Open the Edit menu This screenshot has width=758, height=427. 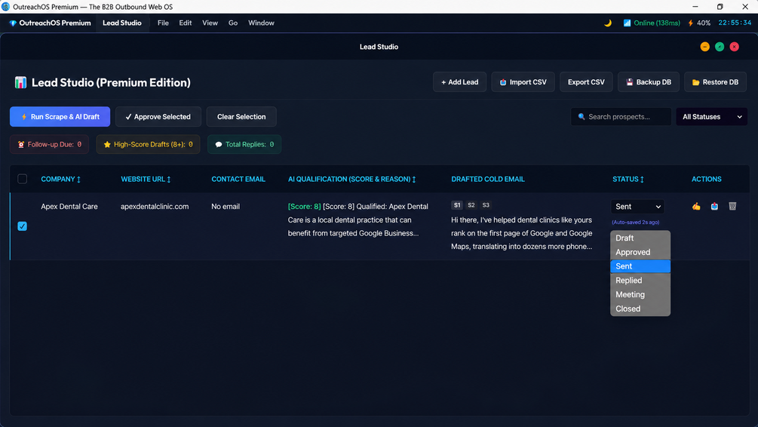tap(185, 23)
